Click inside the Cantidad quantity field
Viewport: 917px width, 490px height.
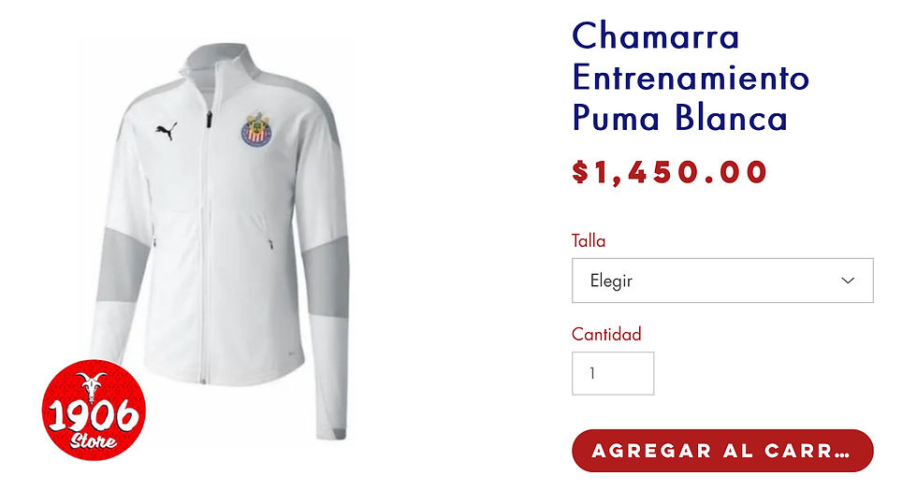pyautogui.click(x=613, y=373)
